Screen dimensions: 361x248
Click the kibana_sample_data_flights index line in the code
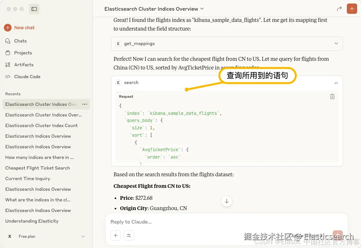click(173, 113)
